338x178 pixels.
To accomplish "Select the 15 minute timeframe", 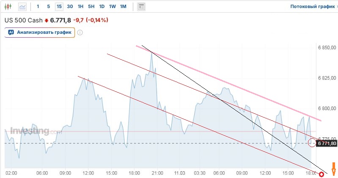I will coord(59,7).
